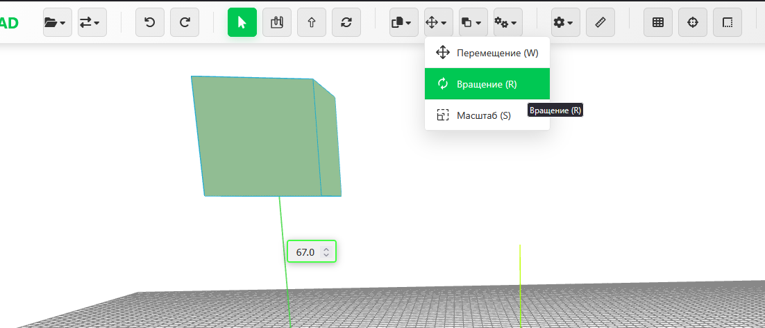Click the green AD logo text

pyautogui.click(x=9, y=22)
